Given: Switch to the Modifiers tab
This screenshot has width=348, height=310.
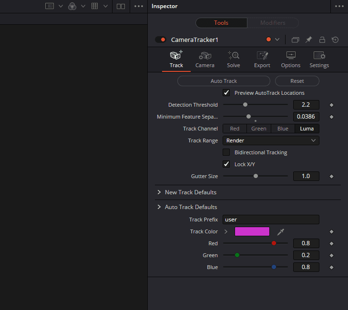Looking at the screenshot, I should click(x=273, y=23).
